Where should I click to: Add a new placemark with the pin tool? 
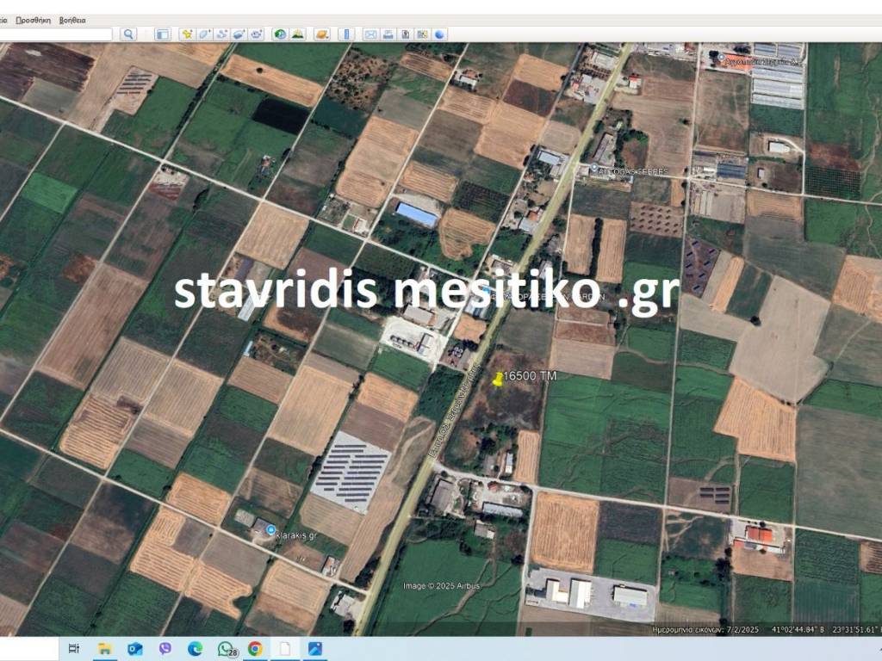(187, 34)
